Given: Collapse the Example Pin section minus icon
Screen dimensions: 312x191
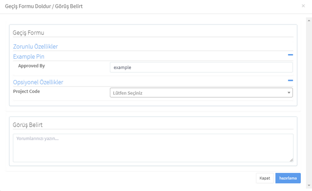Looking at the screenshot, I should (x=290, y=55).
